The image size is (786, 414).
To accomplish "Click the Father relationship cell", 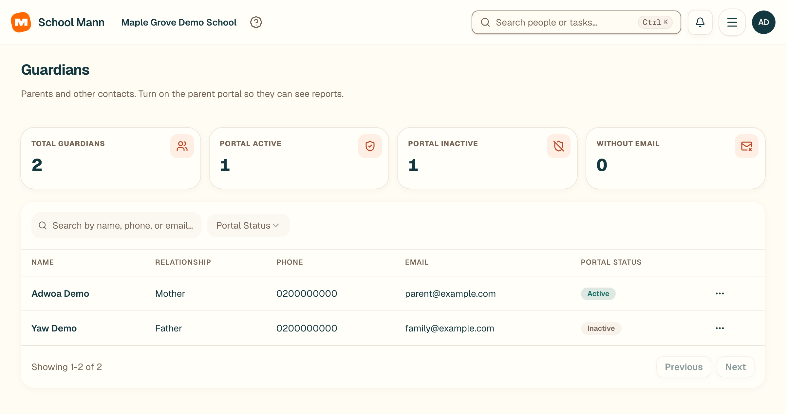I will tap(168, 328).
